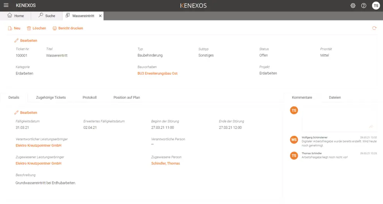383x204 pixels.
Task: Create a new ticket with Neu
Action: coord(14,28)
